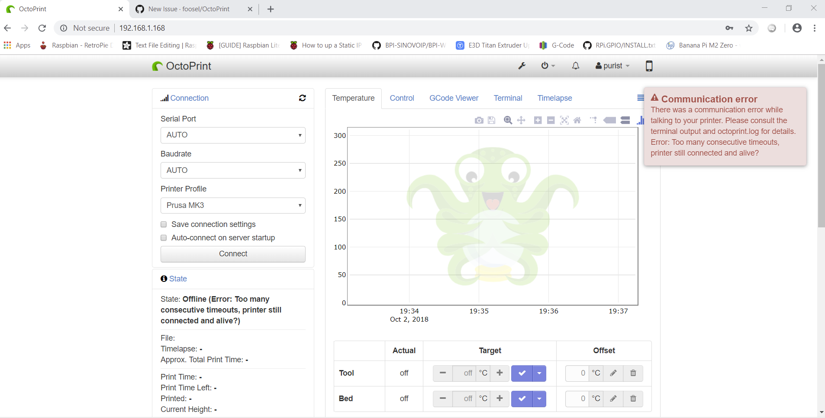The height and width of the screenshot is (418, 825).
Task: Delete Tool offset with trash icon
Action: pyautogui.click(x=633, y=373)
